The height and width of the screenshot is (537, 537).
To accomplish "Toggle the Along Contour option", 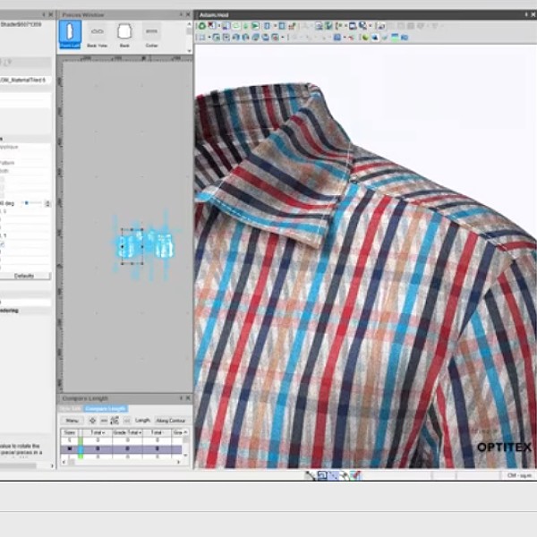I will pyautogui.click(x=171, y=420).
